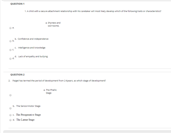The width and height of the screenshot is (171, 133).
Task: Choose radio option b Confidence and independence
Action: pyautogui.click(x=10, y=41)
